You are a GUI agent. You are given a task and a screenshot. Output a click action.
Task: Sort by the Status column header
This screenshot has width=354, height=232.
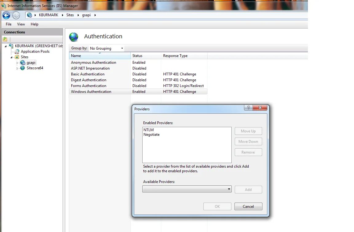point(146,56)
